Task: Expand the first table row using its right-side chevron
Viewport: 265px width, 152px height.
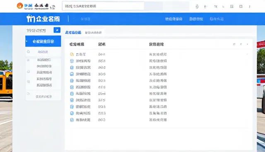Action: 247,54
